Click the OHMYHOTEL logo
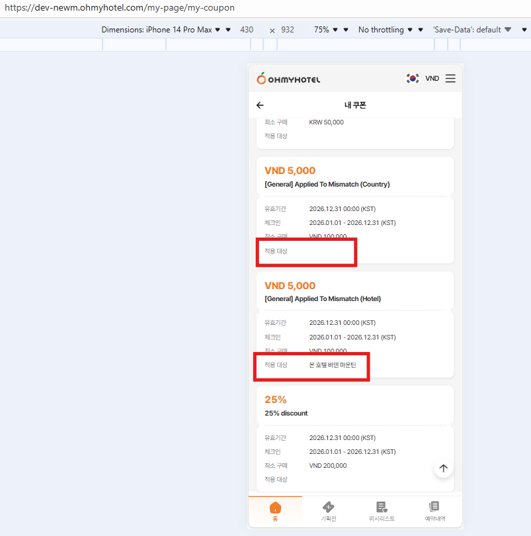This screenshot has width=531, height=536. pyautogui.click(x=288, y=79)
